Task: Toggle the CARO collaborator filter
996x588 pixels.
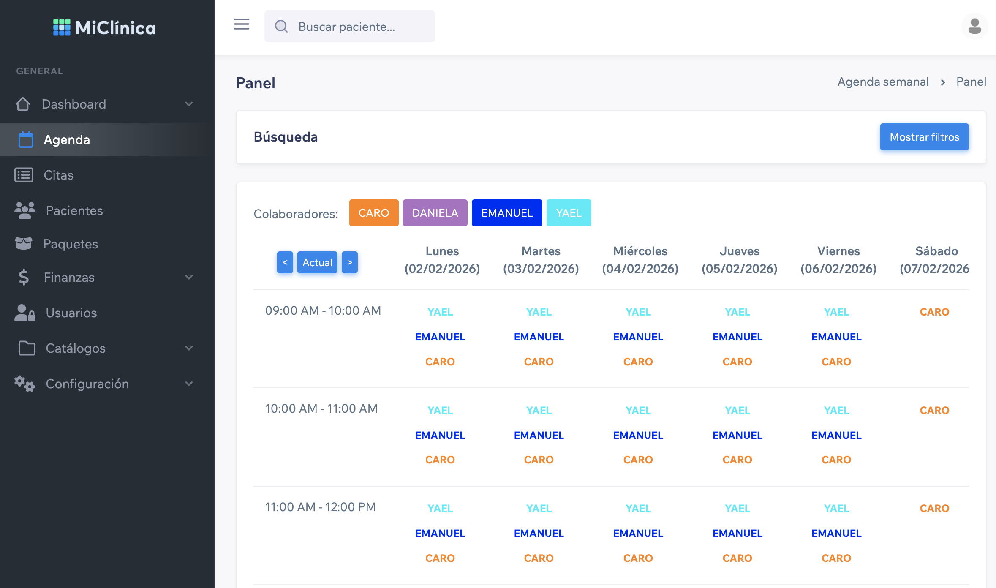Action: (373, 213)
